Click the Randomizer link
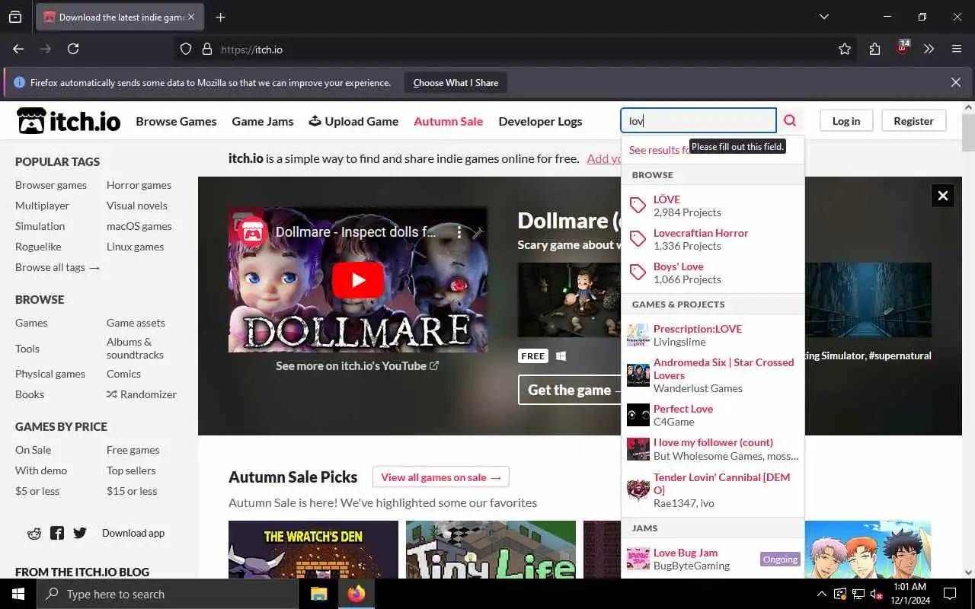Screen dimensions: 975x609 click(x=141, y=394)
